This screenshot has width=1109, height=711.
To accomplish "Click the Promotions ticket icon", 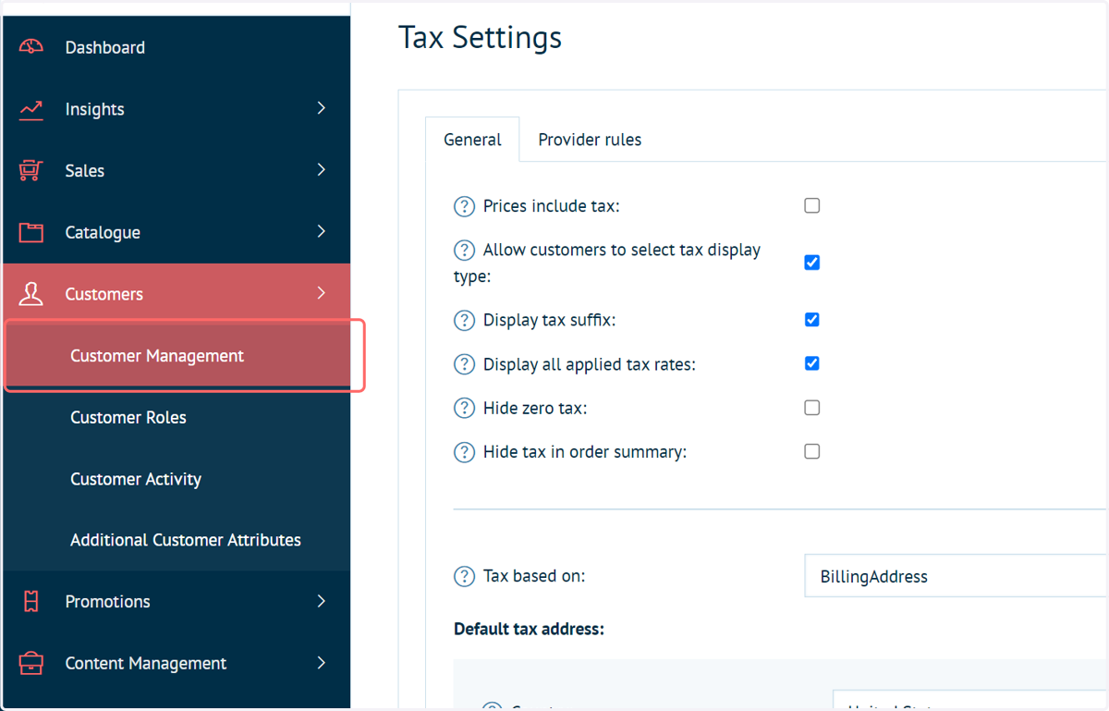I will 31,602.
